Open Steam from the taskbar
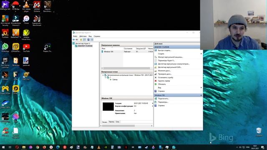The image size is (267, 150). tap(146, 147)
